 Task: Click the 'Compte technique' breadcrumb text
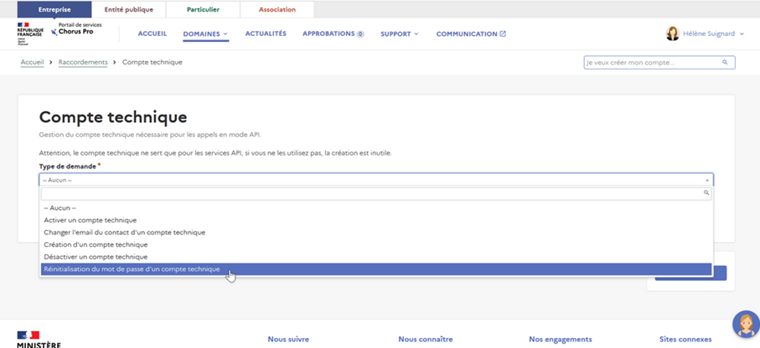[x=153, y=63]
